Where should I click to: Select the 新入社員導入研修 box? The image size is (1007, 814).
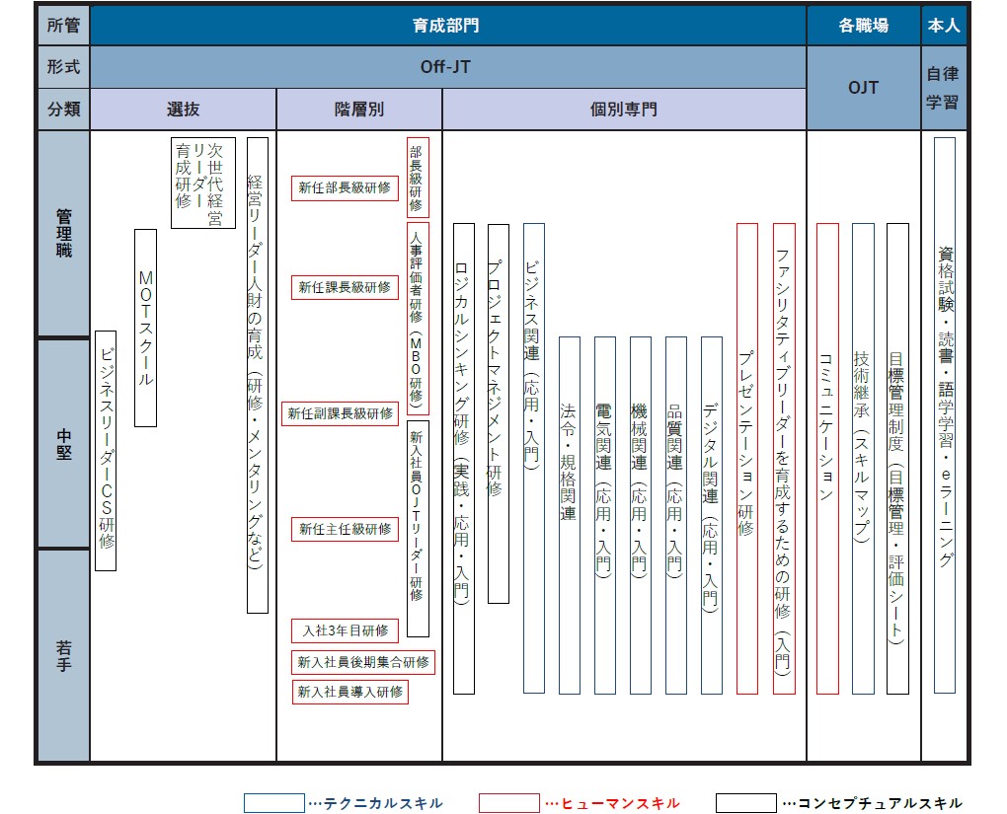click(x=350, y=692)
